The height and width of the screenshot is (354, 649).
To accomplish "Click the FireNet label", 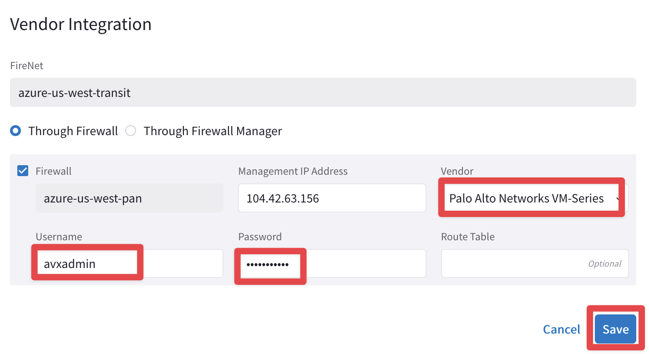I will (26, 66).
